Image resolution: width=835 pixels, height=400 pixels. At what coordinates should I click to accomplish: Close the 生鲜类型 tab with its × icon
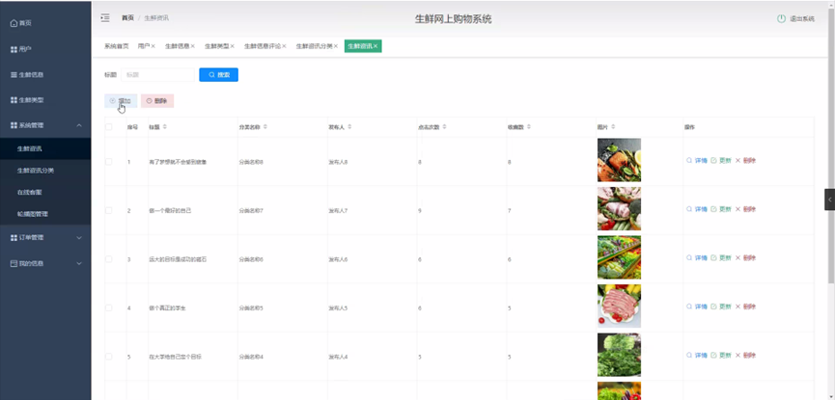click(x=233, y=46)
